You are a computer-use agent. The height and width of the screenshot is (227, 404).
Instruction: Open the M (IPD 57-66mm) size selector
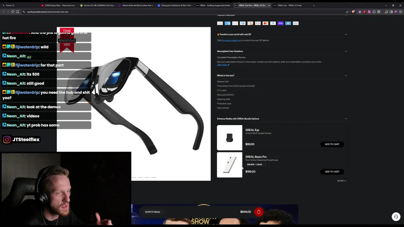[x=152, y=212]
